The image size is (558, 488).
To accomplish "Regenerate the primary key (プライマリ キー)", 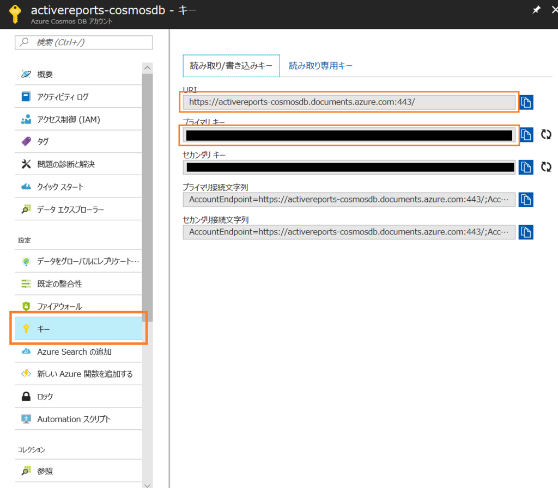I will 546,134.
